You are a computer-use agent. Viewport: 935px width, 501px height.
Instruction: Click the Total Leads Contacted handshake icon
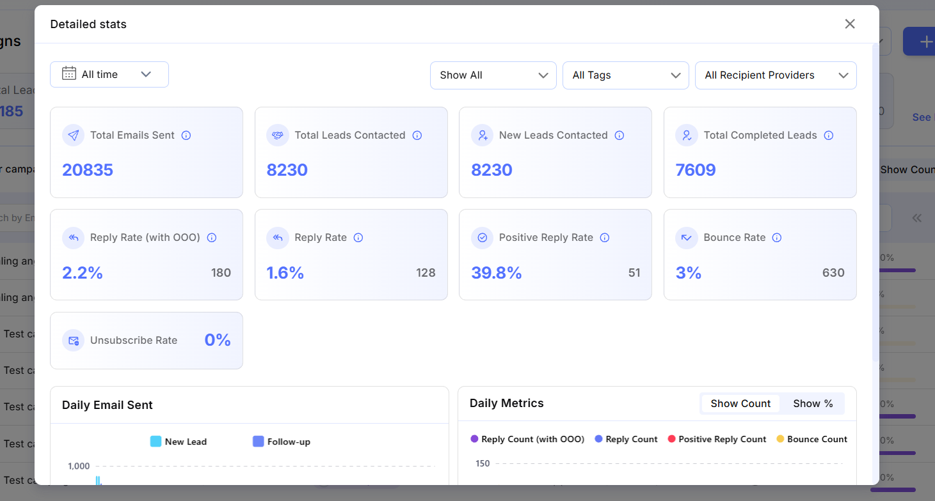click(x=278, y=135)
